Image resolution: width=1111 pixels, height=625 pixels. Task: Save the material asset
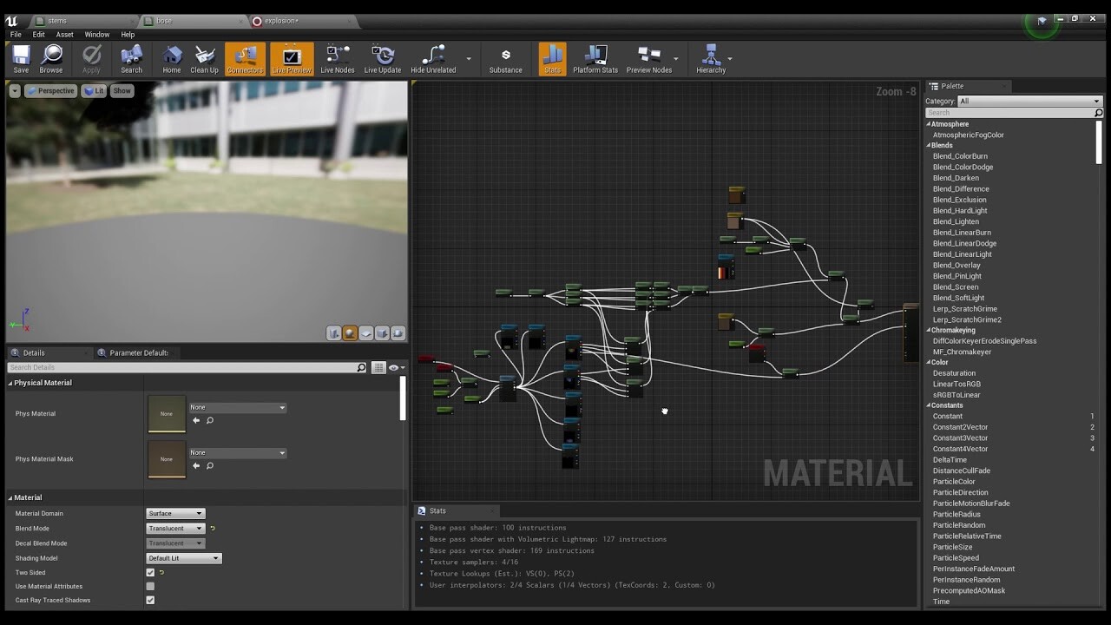20,58
